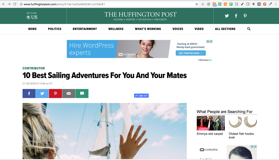
Task: Click the Product Hunt P extension icon
Action: coord(265,4)
